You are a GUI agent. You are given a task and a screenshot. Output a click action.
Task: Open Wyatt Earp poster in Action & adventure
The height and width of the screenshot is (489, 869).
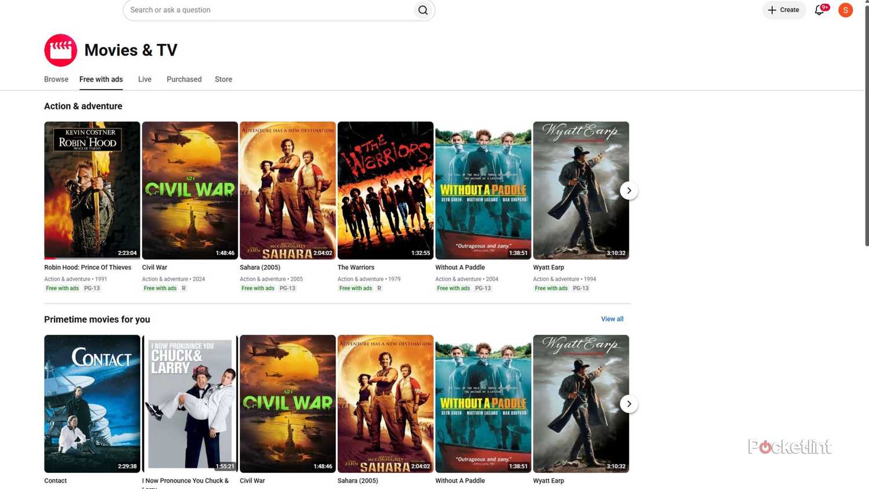point(581,190)
